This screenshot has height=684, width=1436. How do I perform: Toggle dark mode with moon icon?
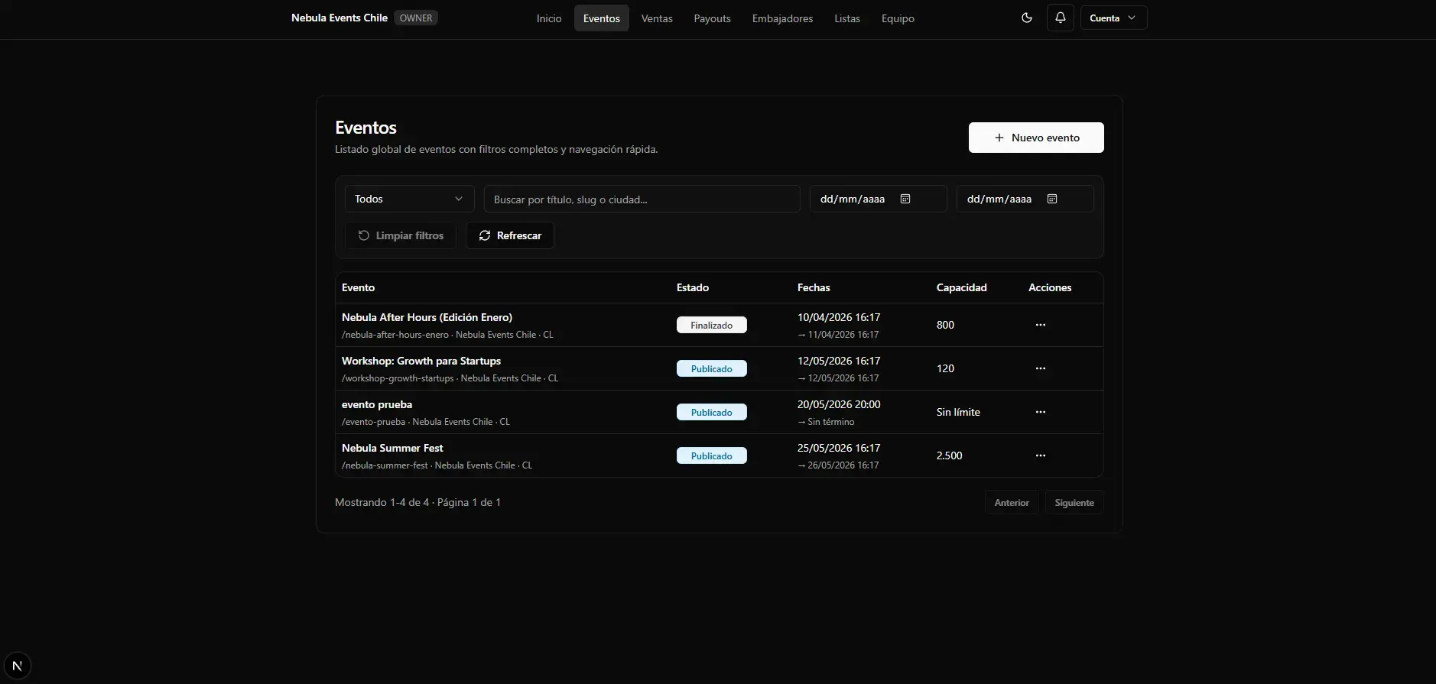click(1027, 18)
